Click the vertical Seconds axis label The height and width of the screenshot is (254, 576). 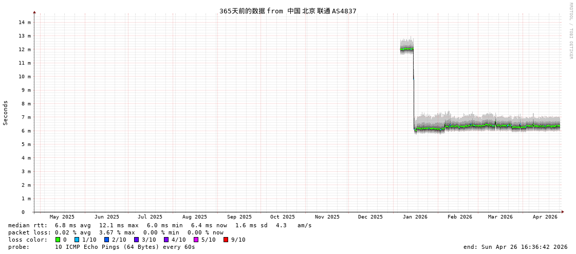[6, 113]
